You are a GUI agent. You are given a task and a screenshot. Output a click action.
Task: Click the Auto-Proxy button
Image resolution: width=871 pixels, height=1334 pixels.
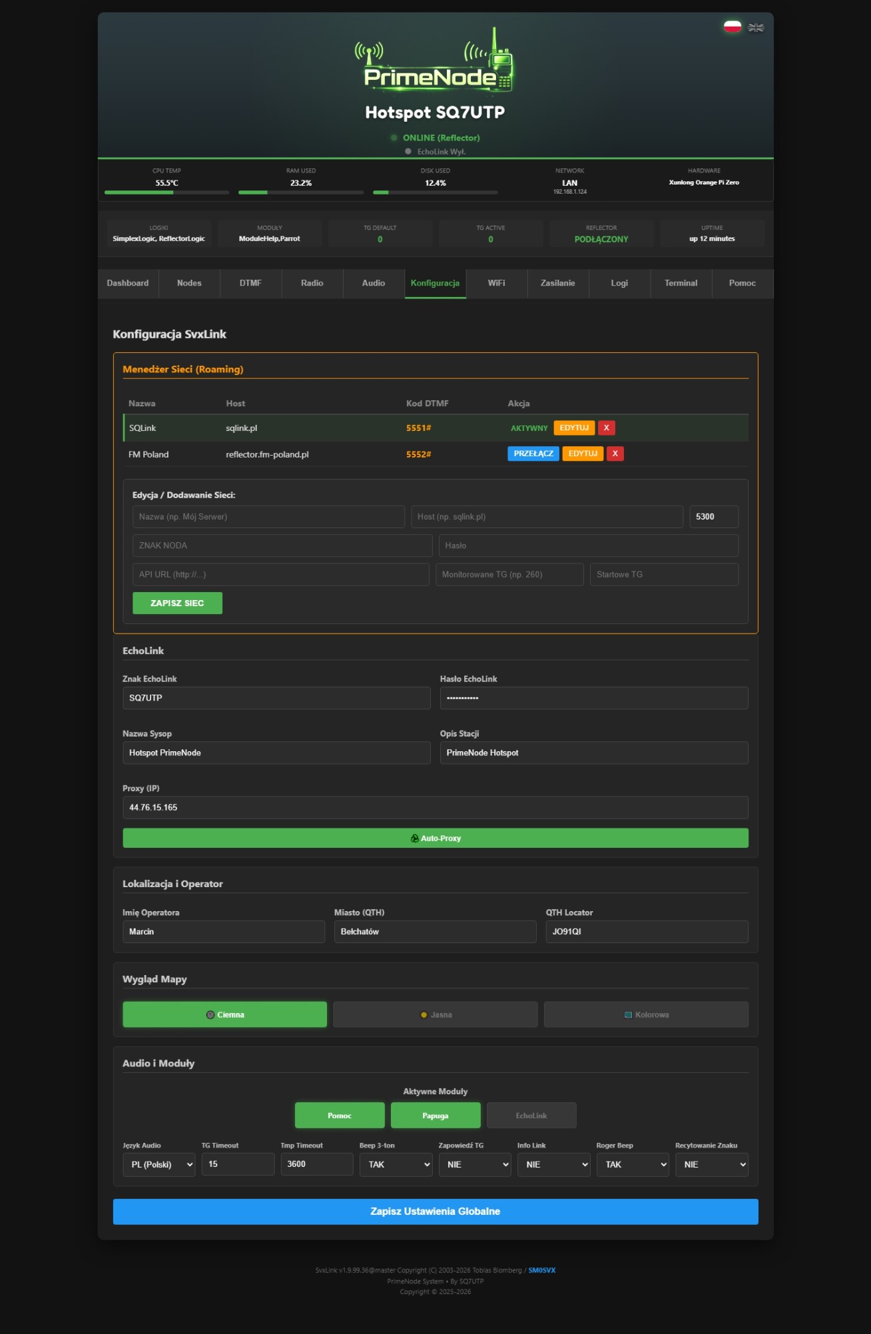click(435, 838)
